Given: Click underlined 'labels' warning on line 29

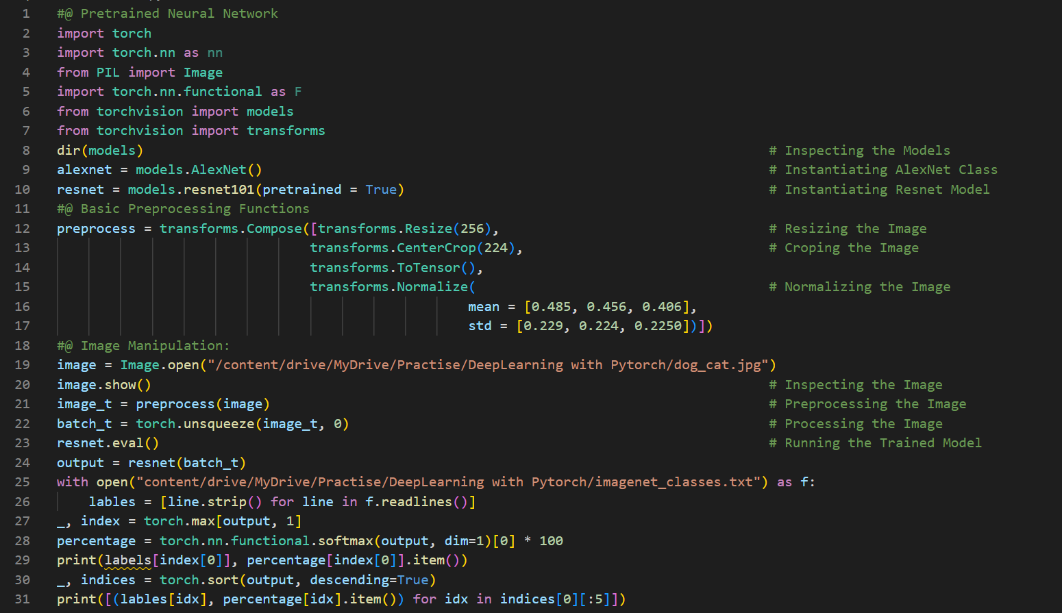Looking at the screenshot, I should point(127,560).
